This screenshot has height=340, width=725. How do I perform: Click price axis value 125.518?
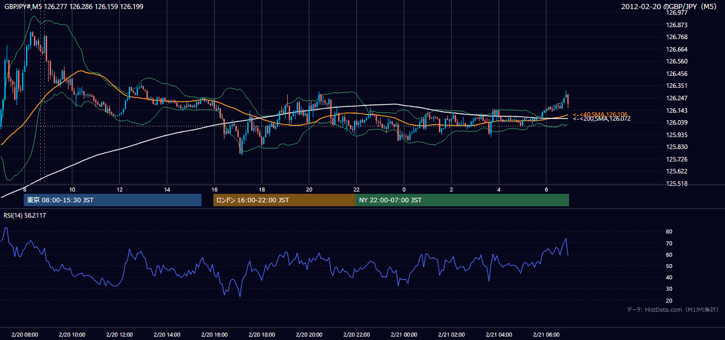coord(677,184)
